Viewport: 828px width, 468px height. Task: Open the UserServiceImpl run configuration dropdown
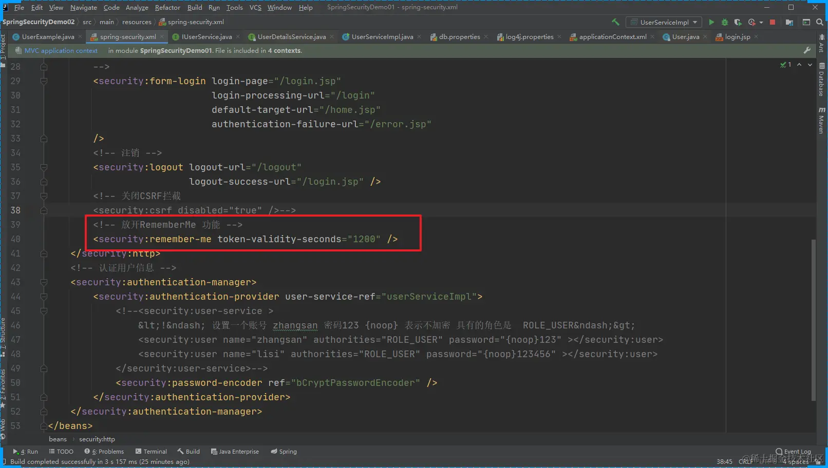coord(664,22)
